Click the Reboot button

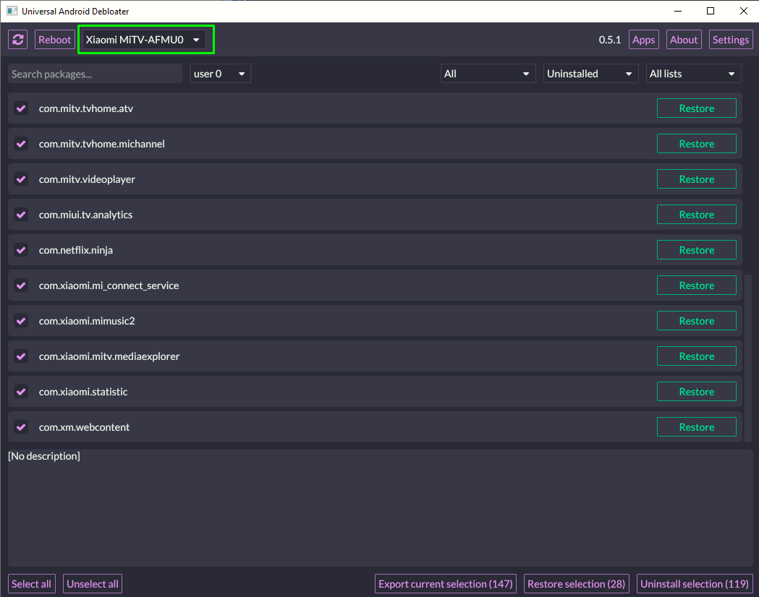click(54, 40)
